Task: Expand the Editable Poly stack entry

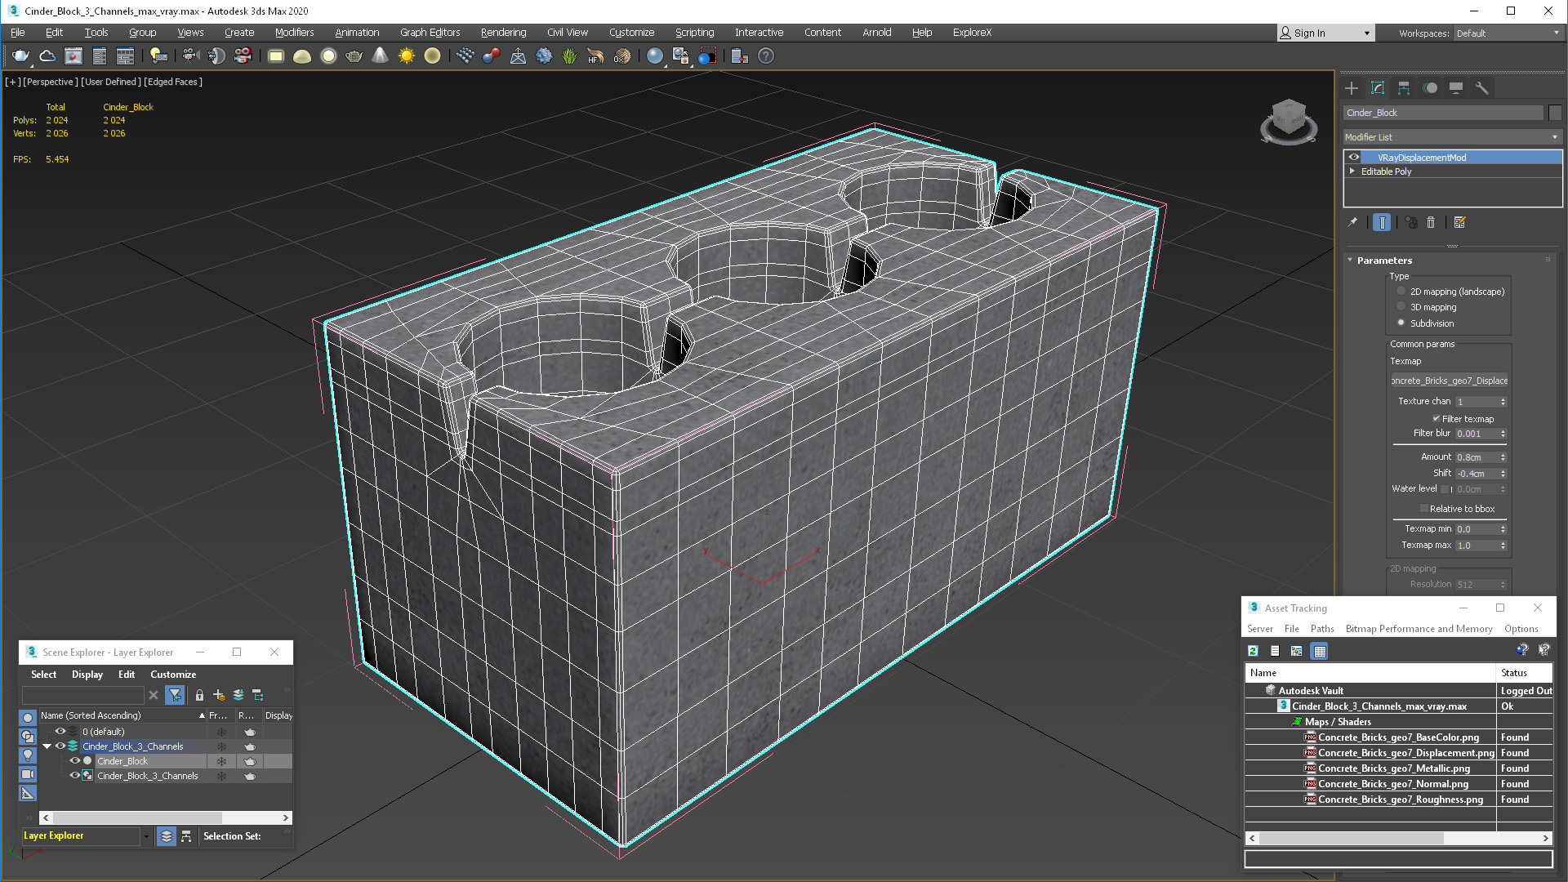Action: click(x=1352, y=171)
